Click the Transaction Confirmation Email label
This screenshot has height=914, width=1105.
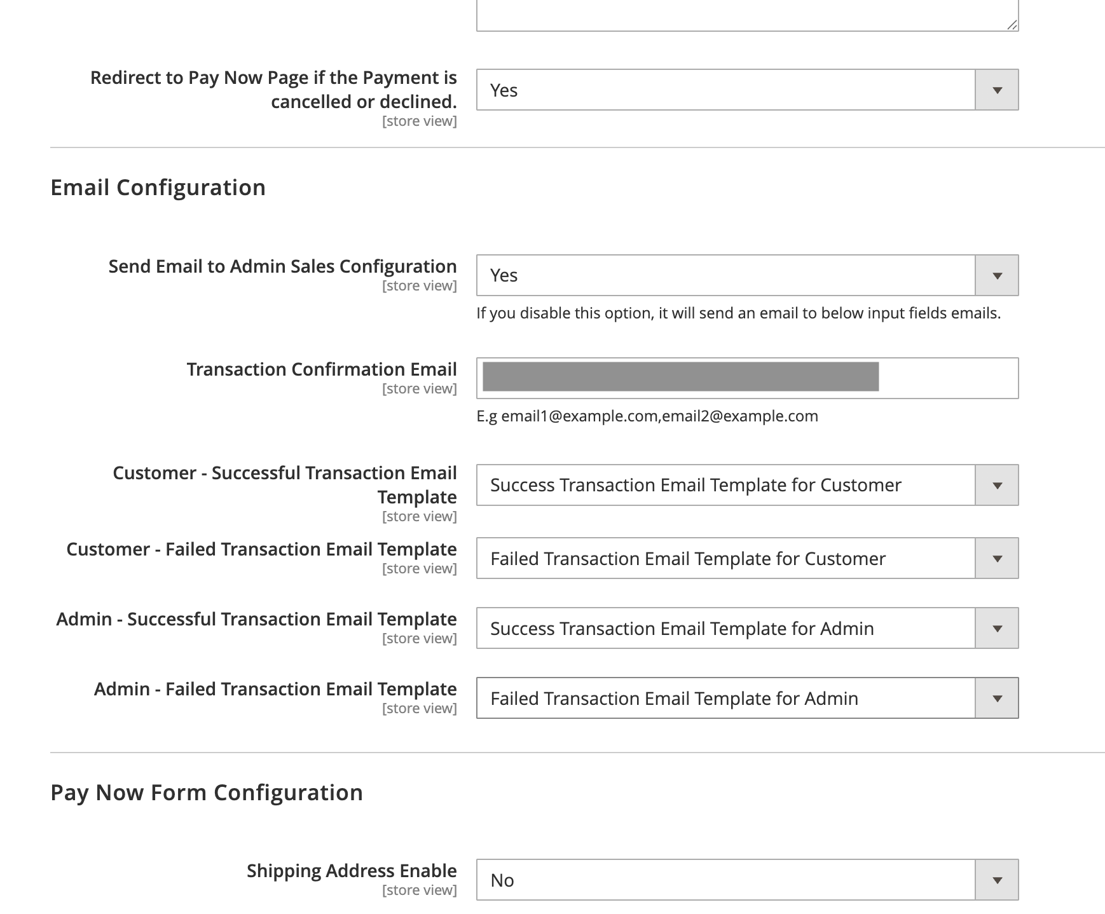pos(322,369)
